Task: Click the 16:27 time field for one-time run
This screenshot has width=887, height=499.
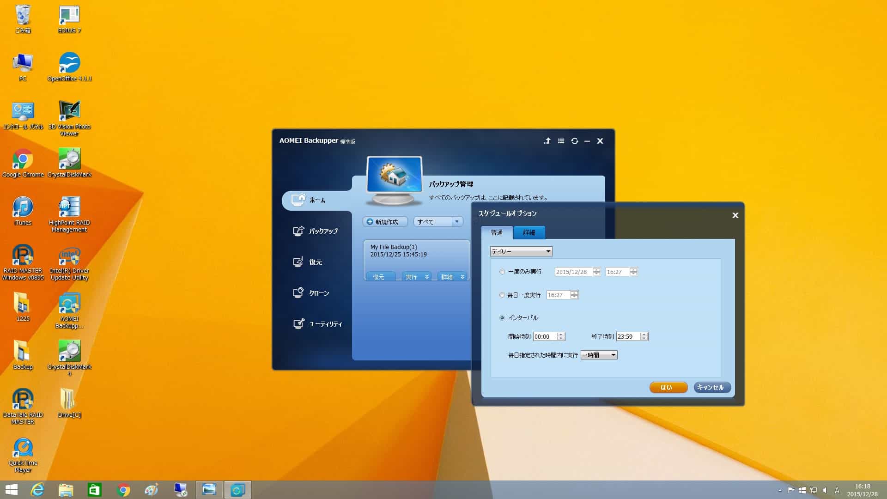Action: pos(617,272)
